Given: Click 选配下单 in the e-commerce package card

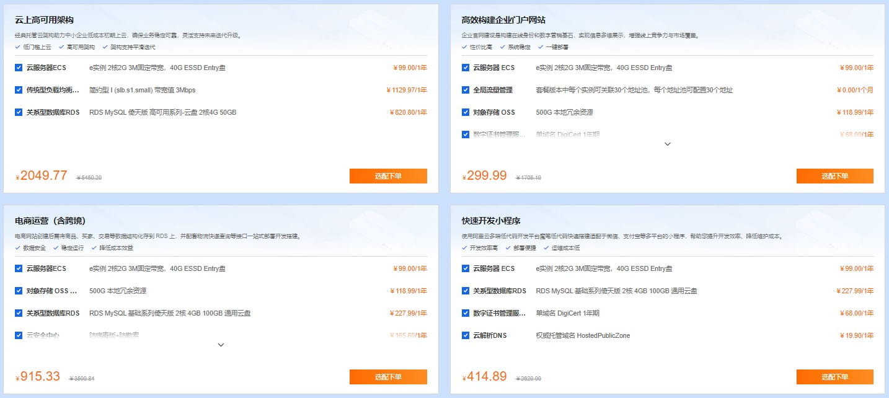Looking at the screenshot, I should point(388,377).
